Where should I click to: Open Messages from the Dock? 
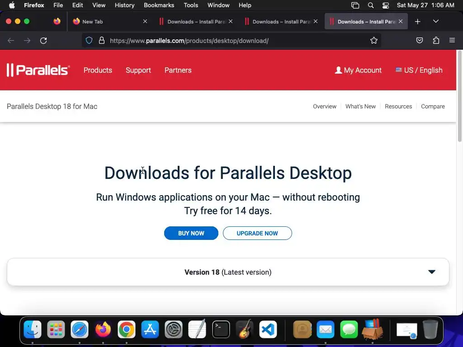click(x=349, y=329)
